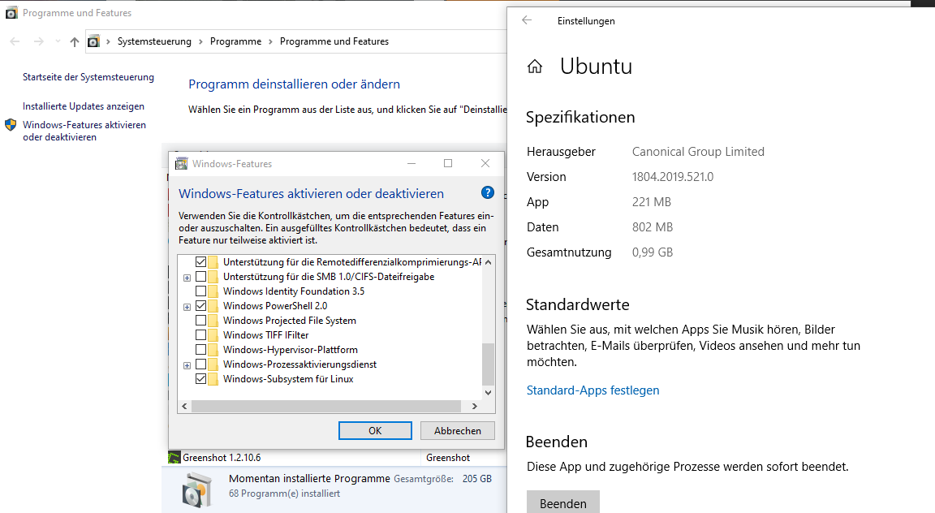Viewport: 935px width, 513px height.
Task: Click the installed programs disc icon
Action: tap(196, 489)
